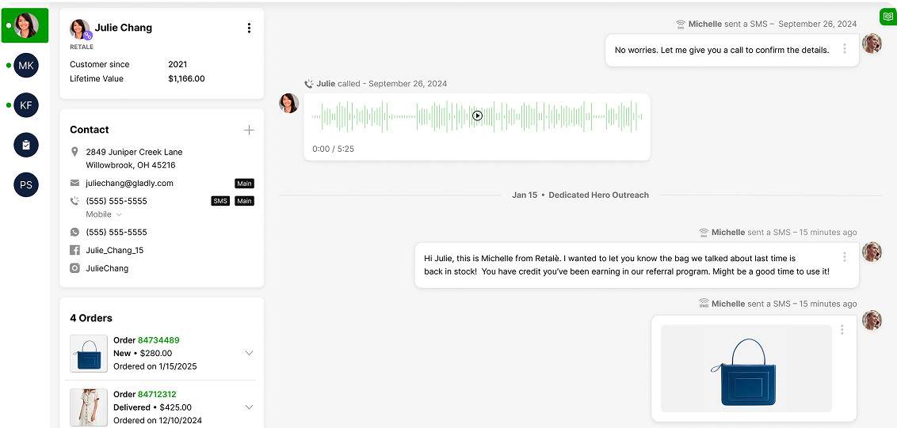Open Julie Chang's profile options menu

tap(249, 28)
